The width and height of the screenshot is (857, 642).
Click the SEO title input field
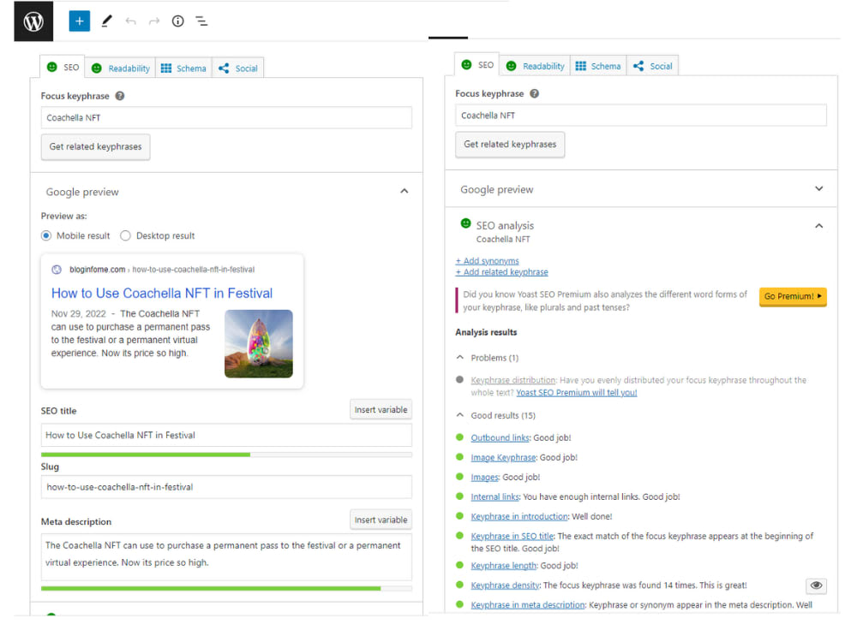[226, 435]
